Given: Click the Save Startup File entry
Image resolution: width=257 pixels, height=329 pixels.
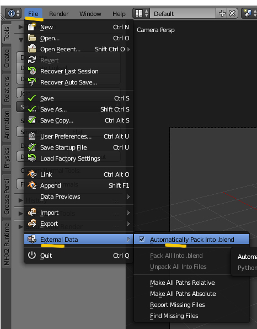Looking at the screenshot, I should pyautogui.click(x=79, y=147).
